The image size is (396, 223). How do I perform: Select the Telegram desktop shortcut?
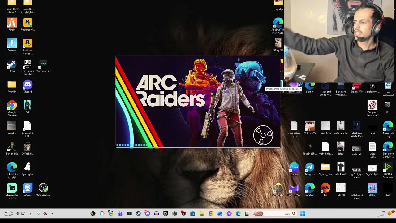click(x=310, y=169)
